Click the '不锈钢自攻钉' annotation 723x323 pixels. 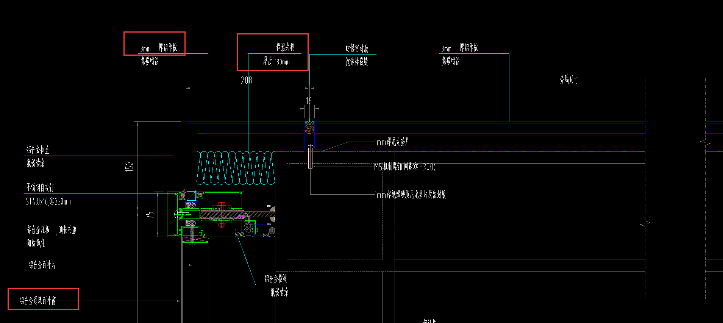(x=40, y=187)
